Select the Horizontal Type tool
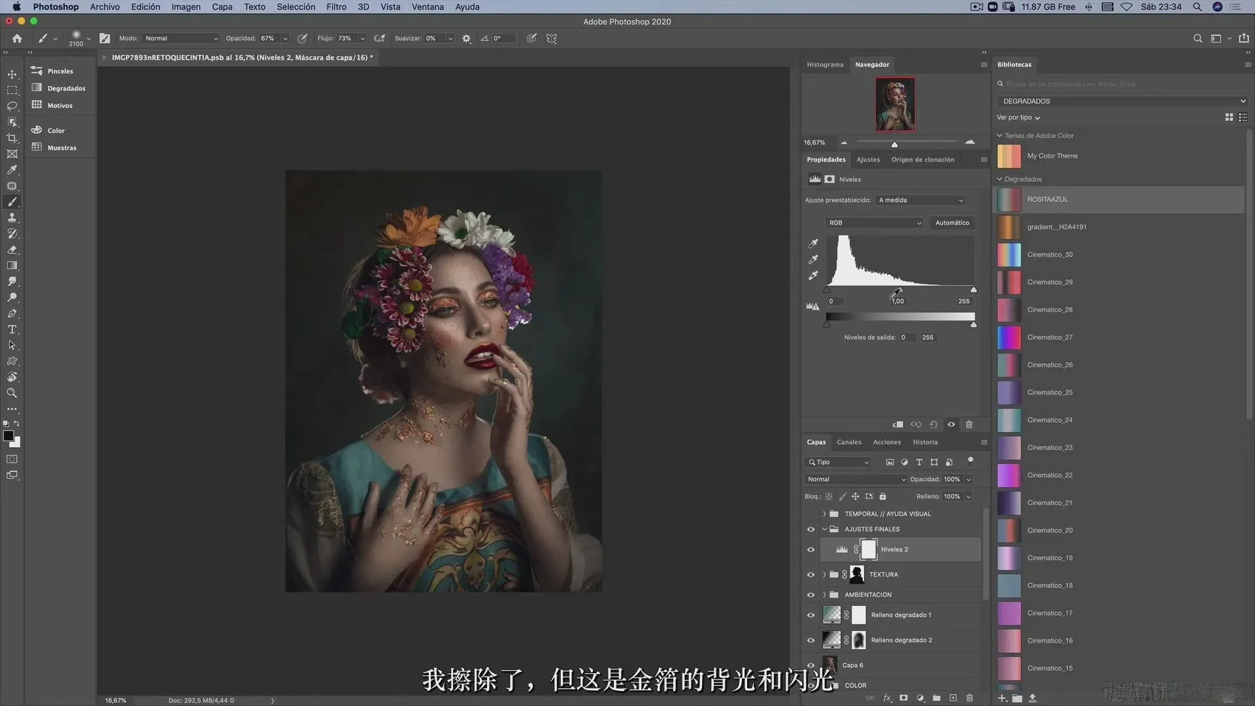This screenshot has height=706, width=1255. point(12,329)
